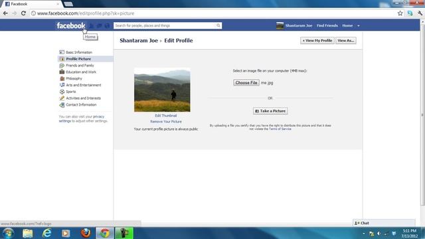The width and height of the screenshot is (425, 239).
Task: Open Firefox from the taskbar
Action: point(86,233)
